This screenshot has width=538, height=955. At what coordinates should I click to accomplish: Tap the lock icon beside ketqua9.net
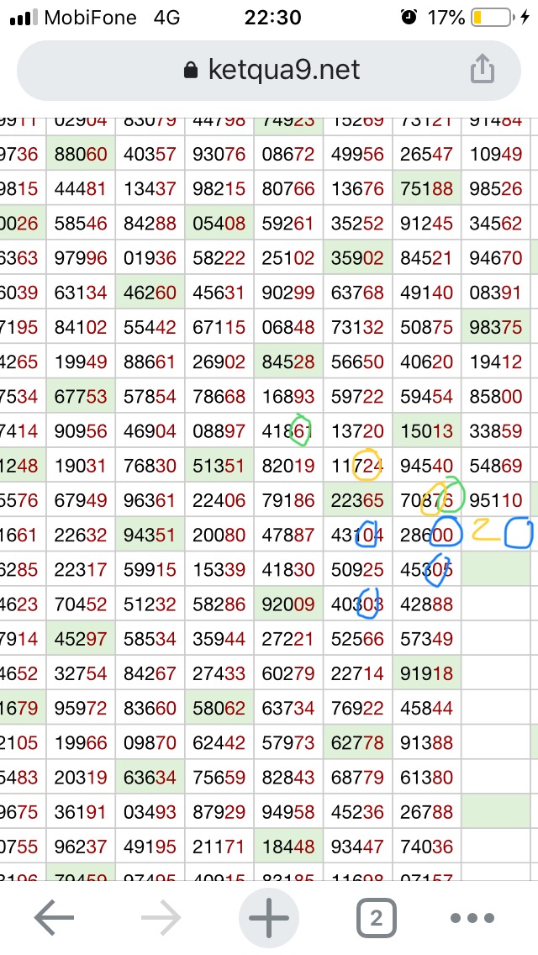pos(192,70)
